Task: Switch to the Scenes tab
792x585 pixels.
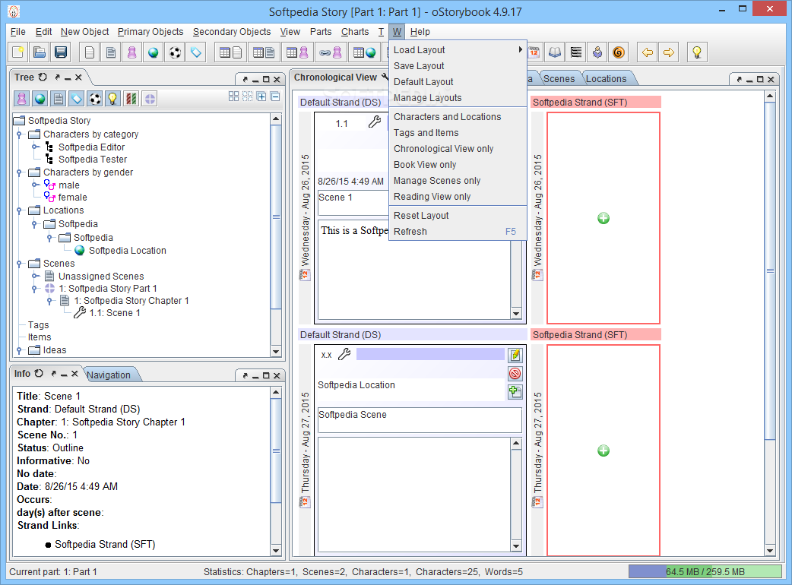Action: pyautogui.click(x=559, y=79)
